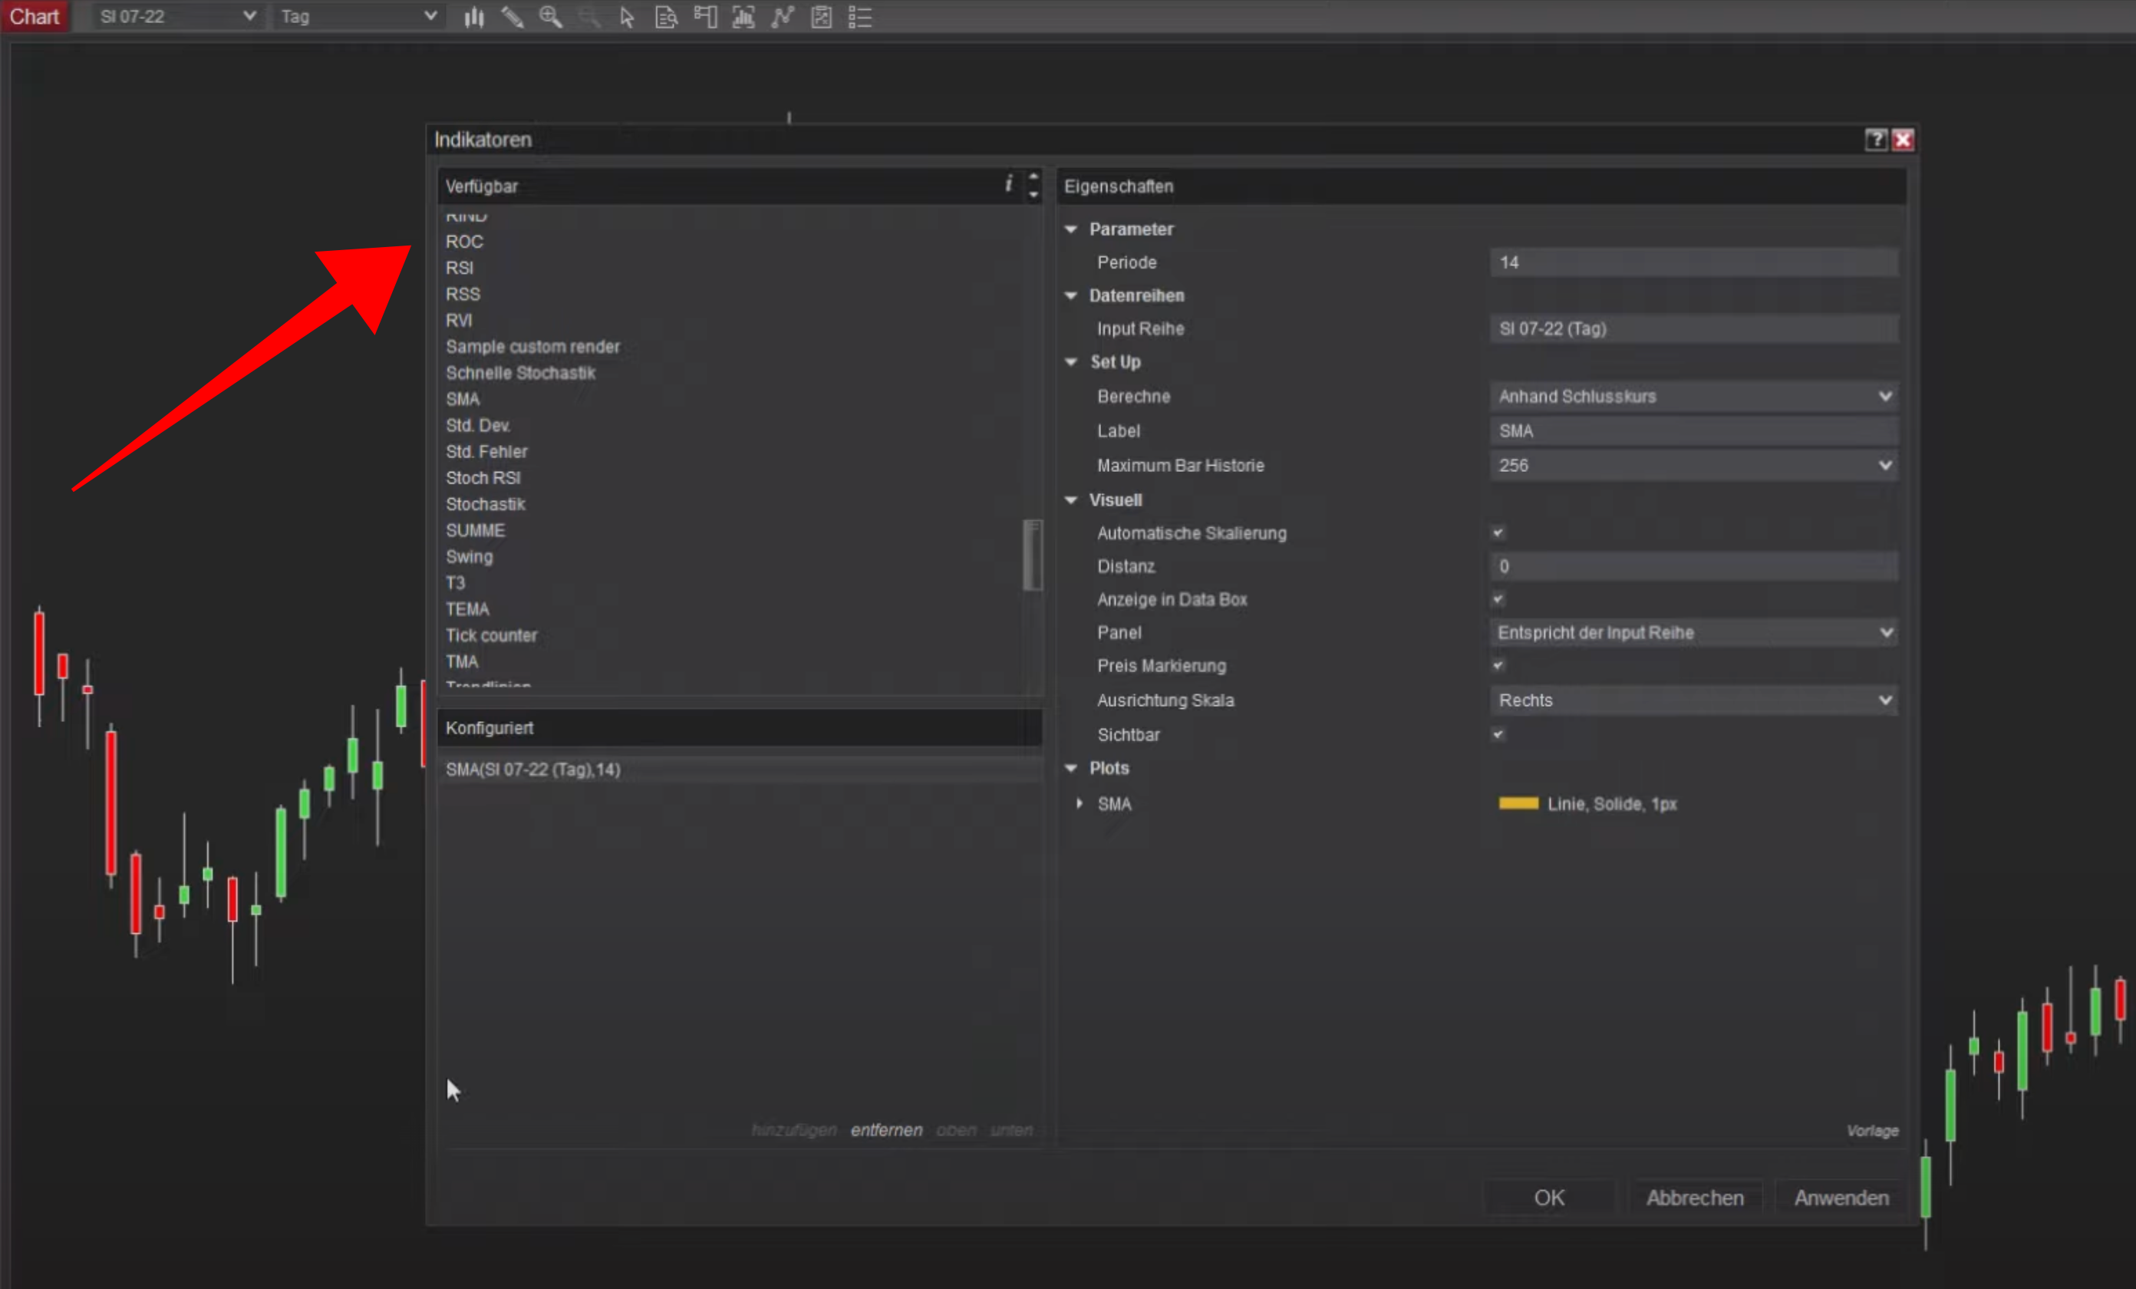2136x1289 pixels.
Task: Open the indicators icon in toolbar
Action: (x=782, y=16)
